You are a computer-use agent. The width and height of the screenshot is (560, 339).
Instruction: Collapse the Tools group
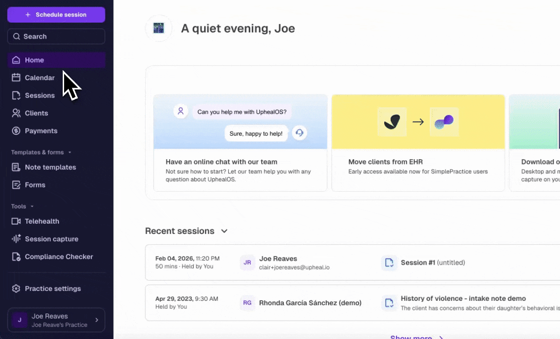pos(22,206)
